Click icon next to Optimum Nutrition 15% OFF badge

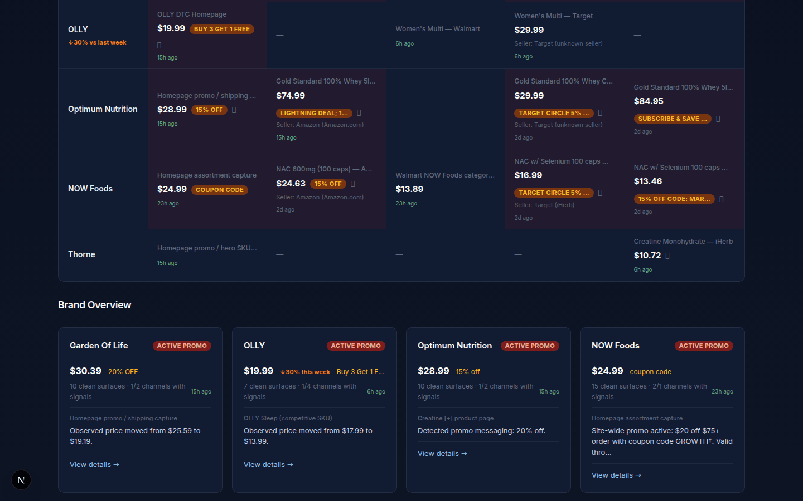pos(234,110)
